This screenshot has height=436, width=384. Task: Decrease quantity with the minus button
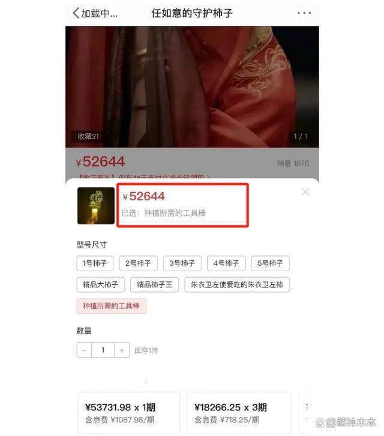click(84, 350)
